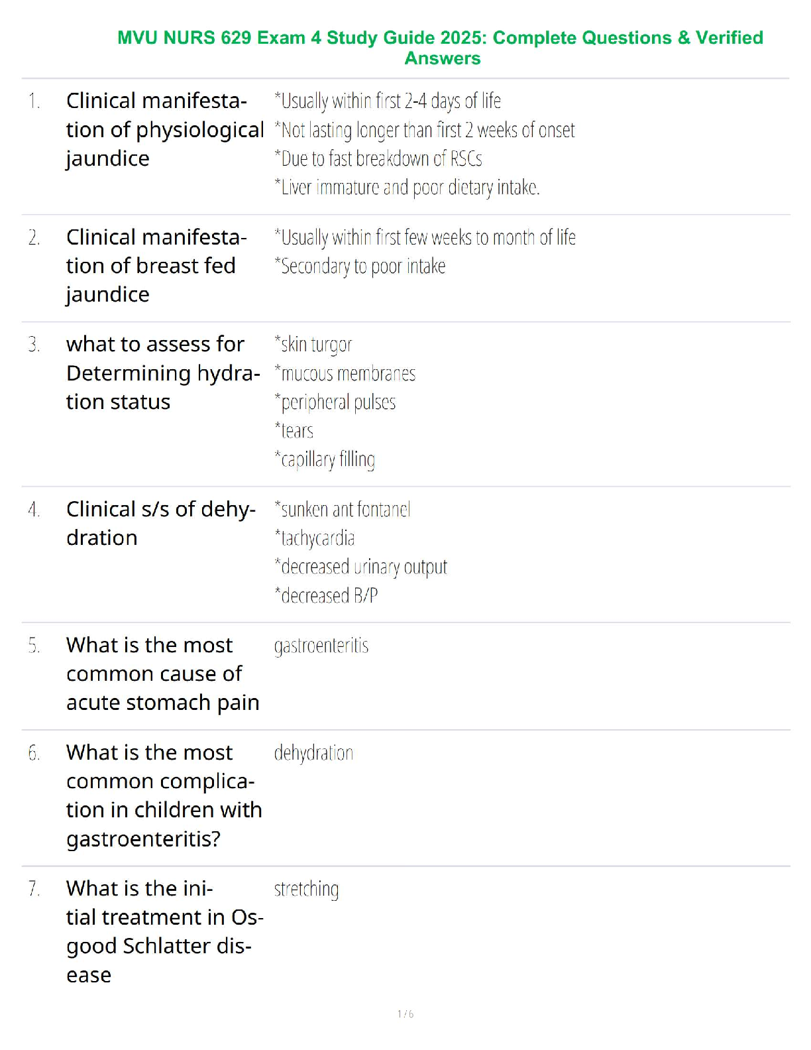
Task: Select the 'Secondary to poor intake' answer
Action: pos(360,266)
